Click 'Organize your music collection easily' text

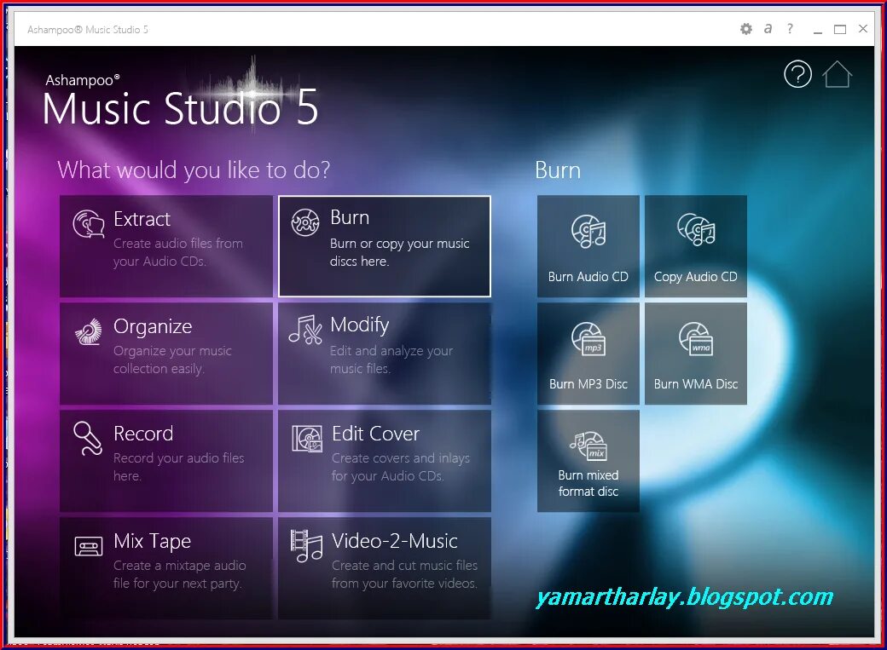point(172,360)
